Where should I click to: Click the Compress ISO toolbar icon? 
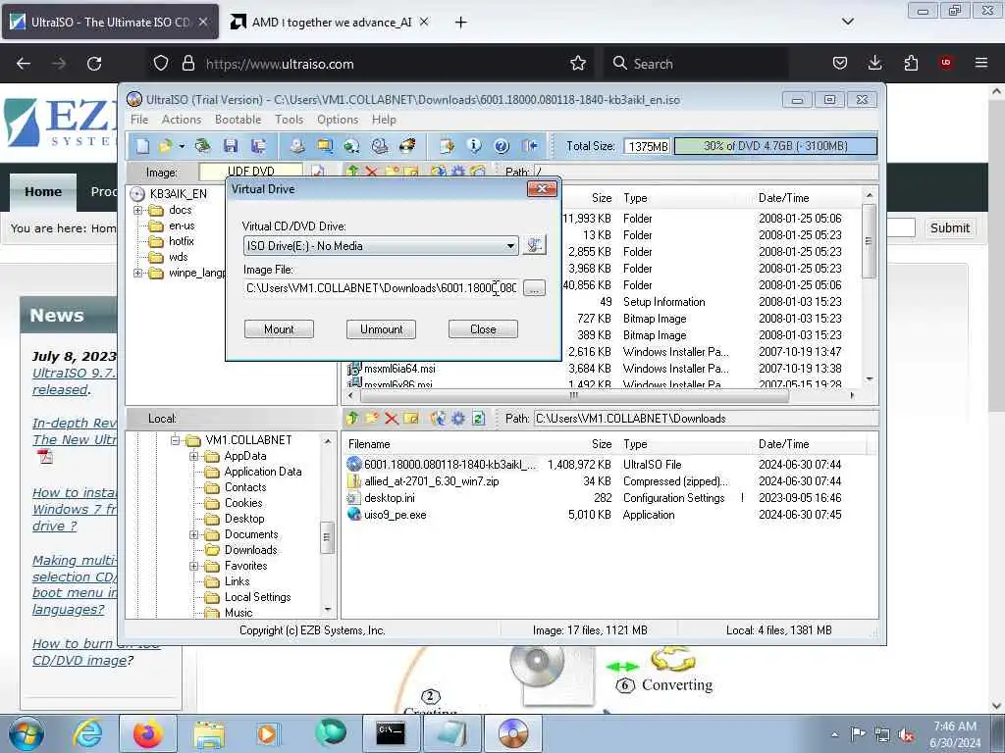325,147
